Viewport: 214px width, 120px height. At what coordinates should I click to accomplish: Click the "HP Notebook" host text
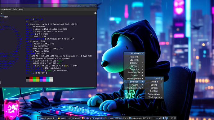click(x=39, y=27)
